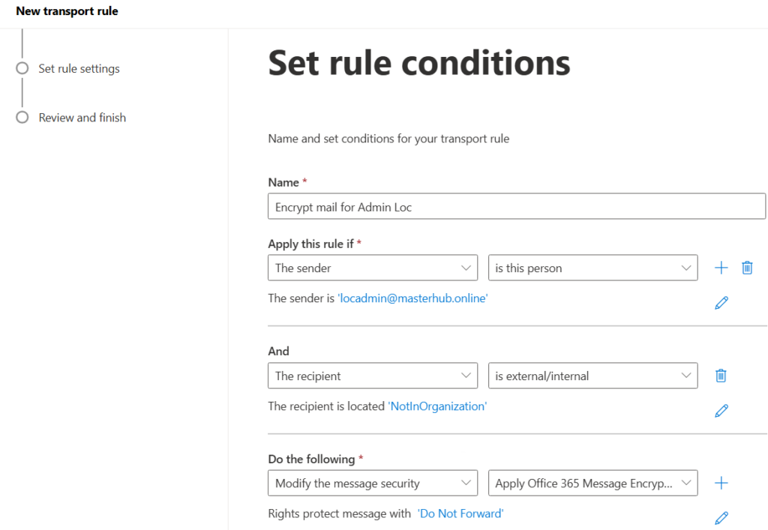The image size is (768, 530).
Task: Edit the rights protection with pencil icon
Action: click(721, 517)
